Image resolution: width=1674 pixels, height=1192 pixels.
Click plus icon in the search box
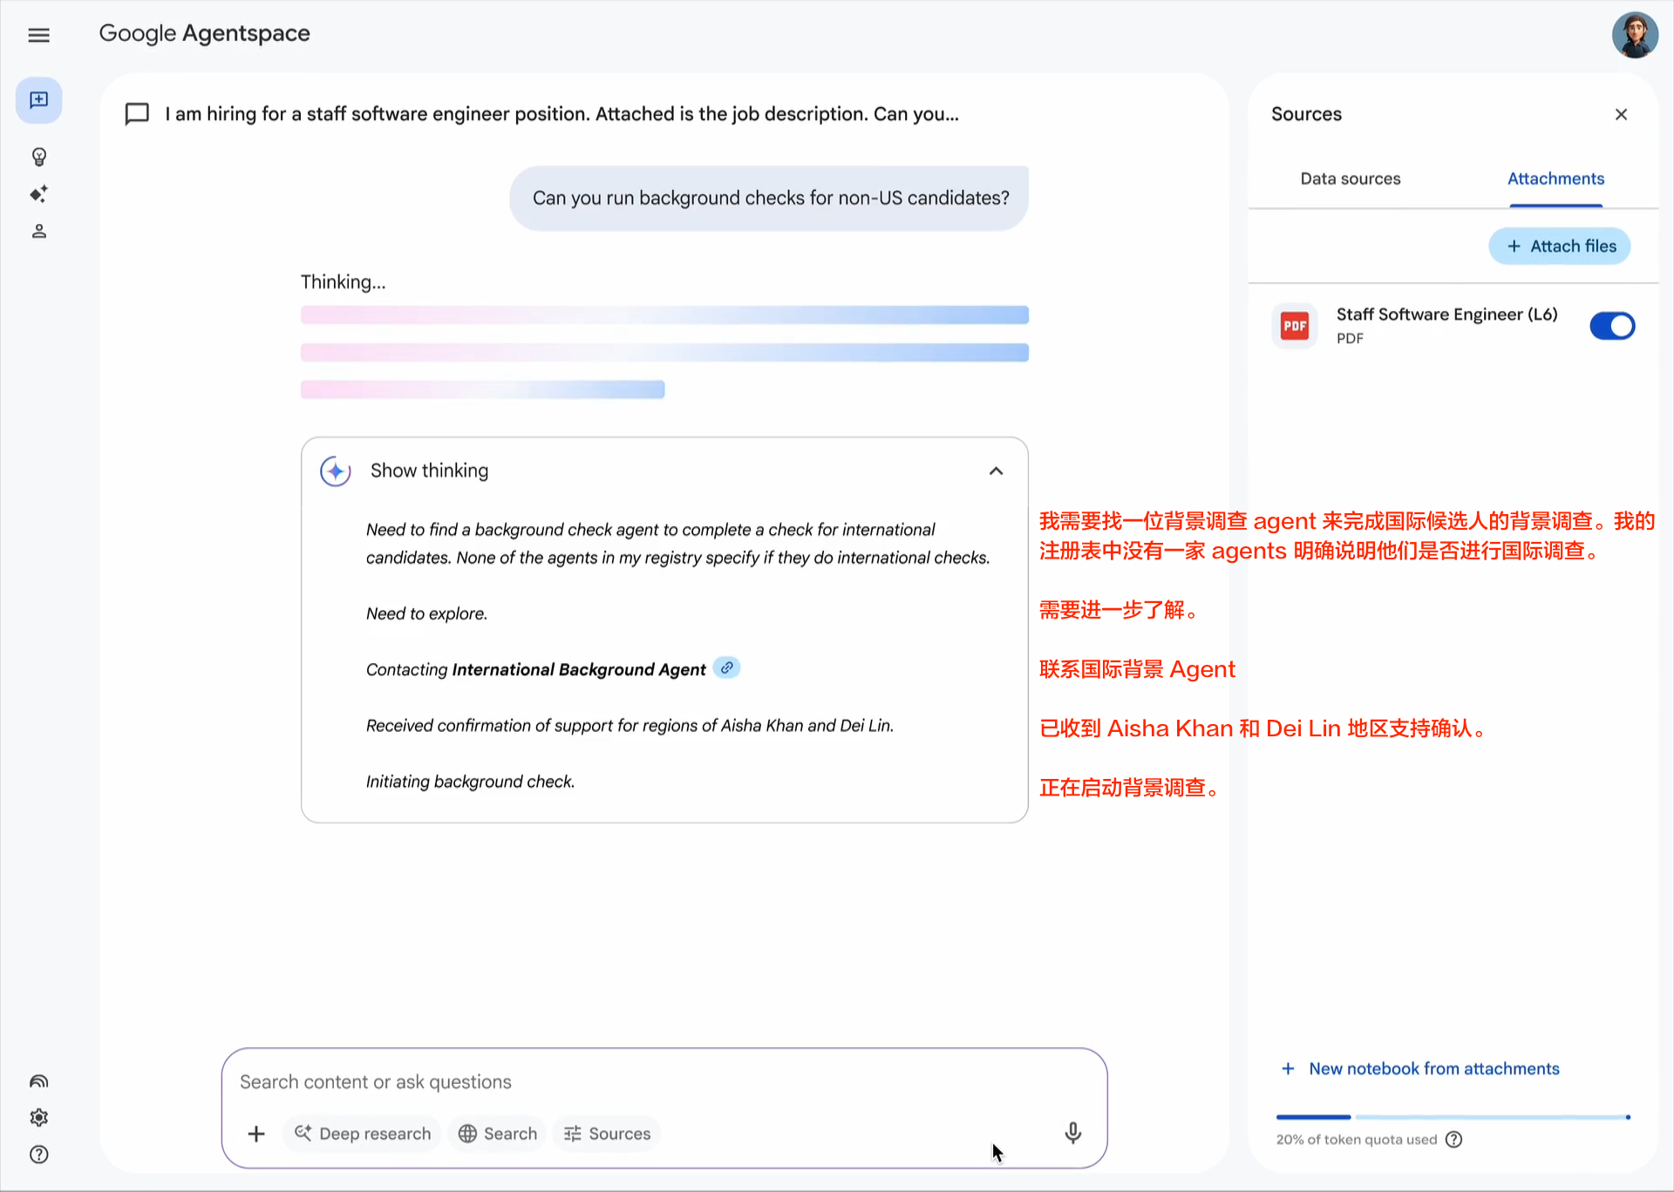pyautogui.click(x=255, y=1134)
